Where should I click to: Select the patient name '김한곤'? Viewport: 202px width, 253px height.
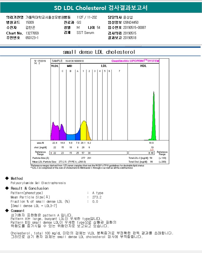[x=30, y=28]
